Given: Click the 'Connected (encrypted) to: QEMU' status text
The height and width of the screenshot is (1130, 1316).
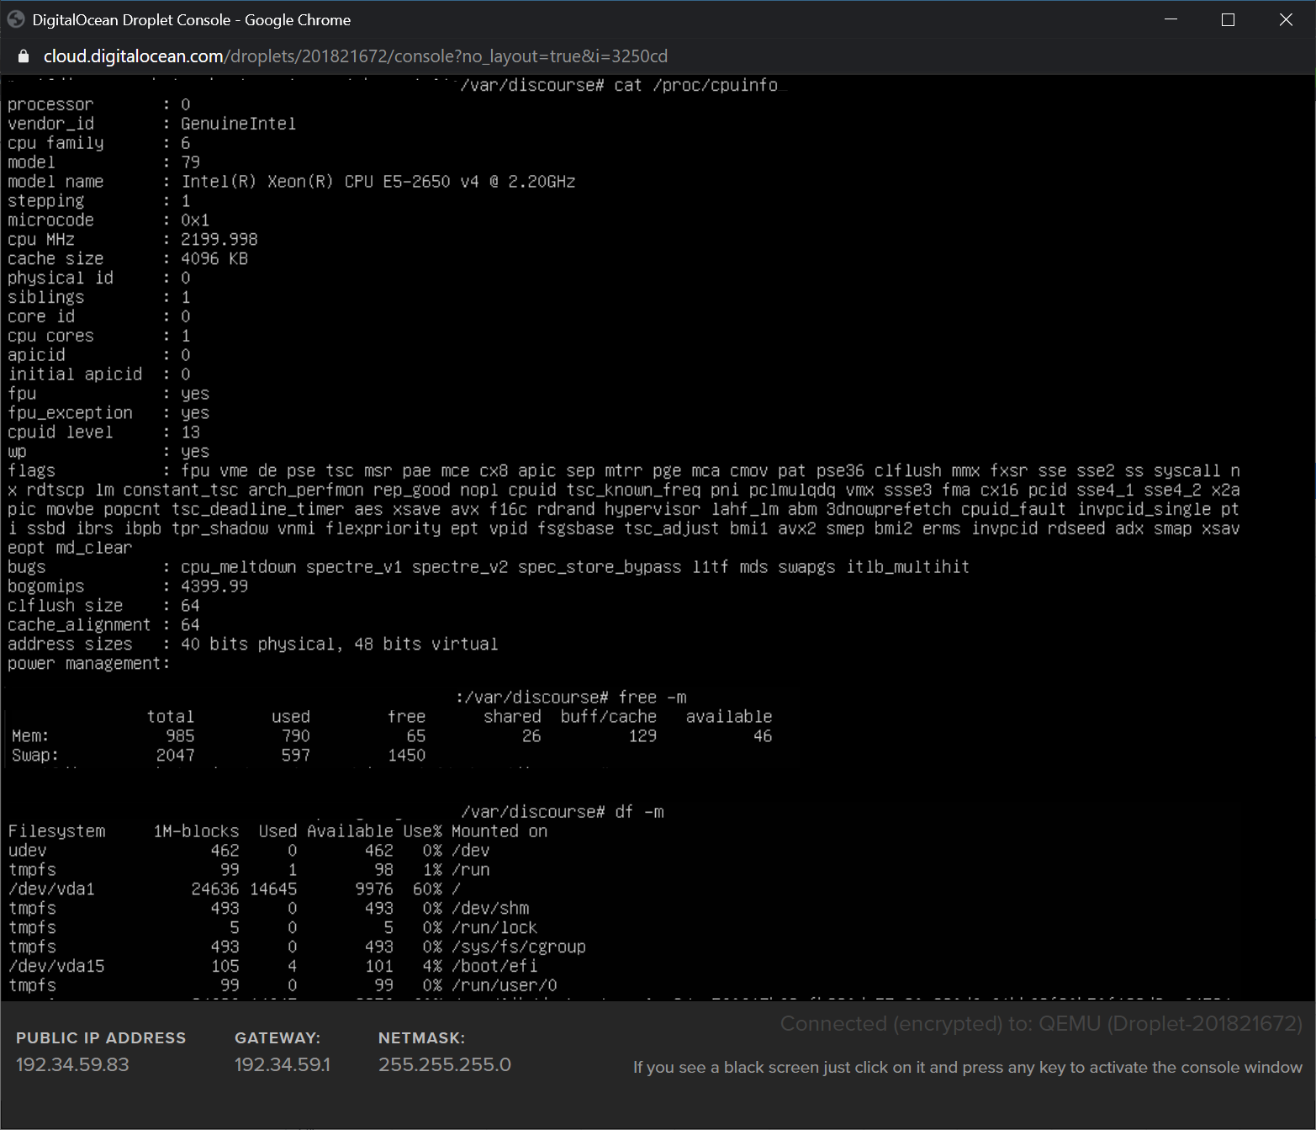Looking at the screenshot, I should pyautogui.click(x=1040, y=1024).
